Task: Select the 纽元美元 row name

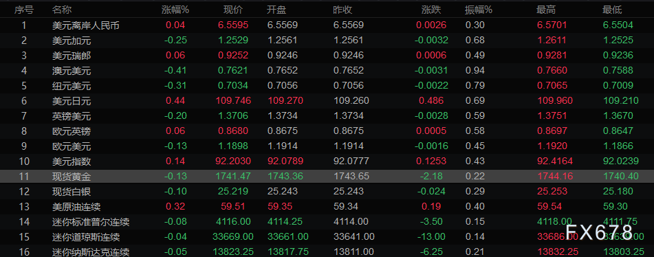Action: (x=72, y=86)
